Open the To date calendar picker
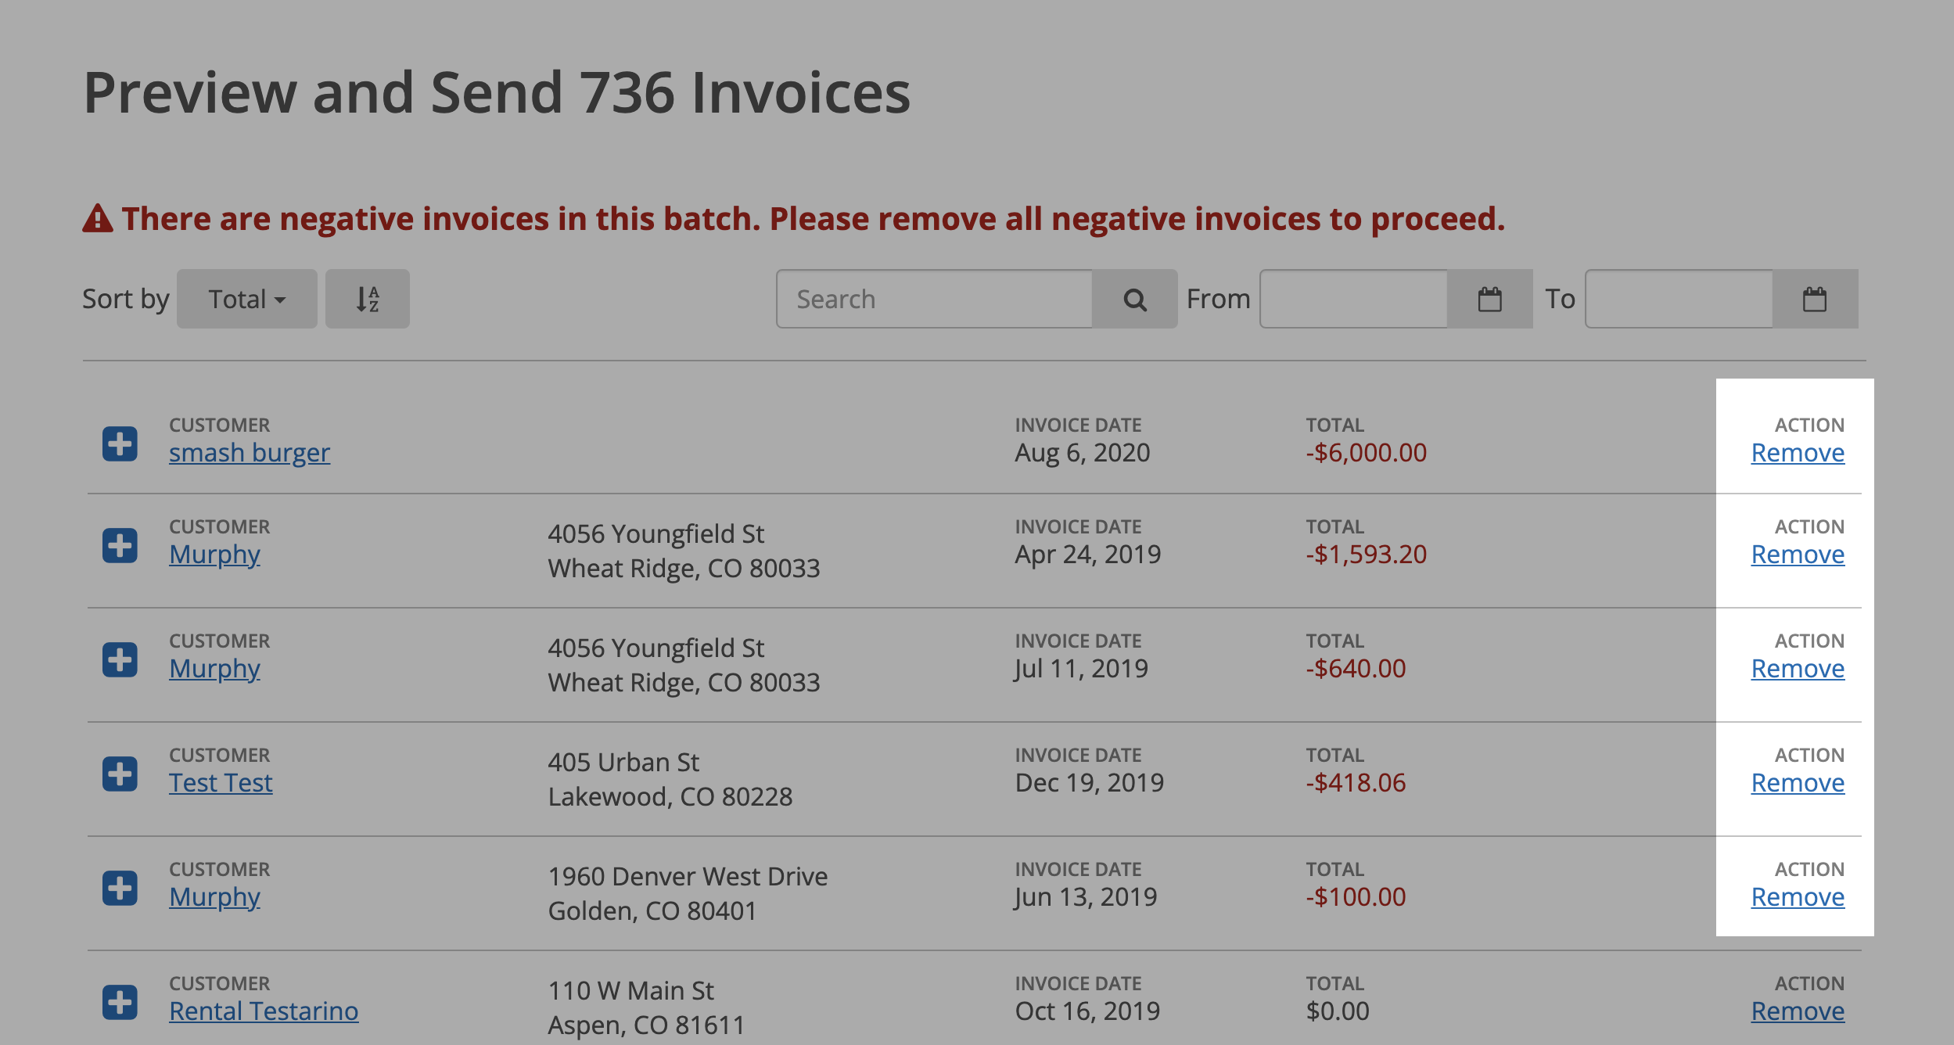This screenshot has width=1954, height=1045. 1815,299
